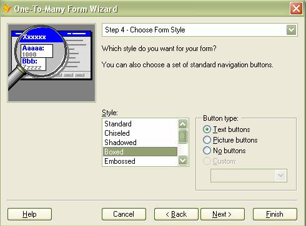The height and width of the screenshot is (226, 306).
Task: Select the No buttons radio option
Action: pyautogui.click(x=207, y=151)
